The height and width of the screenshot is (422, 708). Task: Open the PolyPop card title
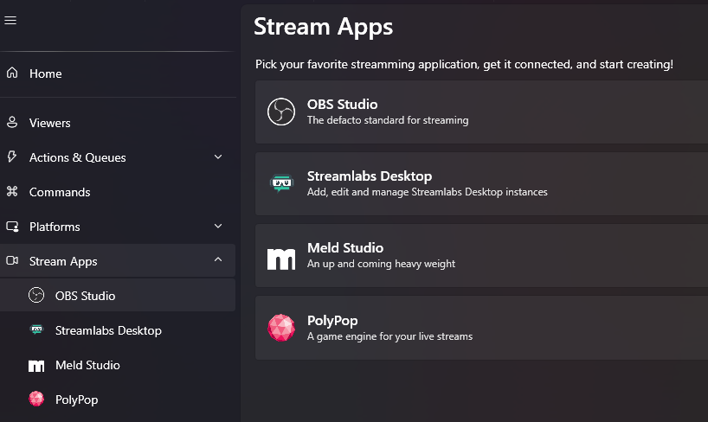point(332,321)
